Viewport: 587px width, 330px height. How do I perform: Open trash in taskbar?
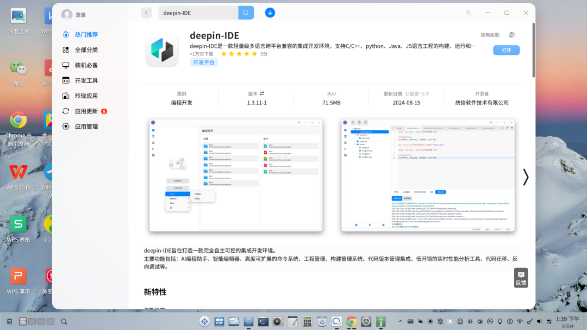[x=322, y=321]
